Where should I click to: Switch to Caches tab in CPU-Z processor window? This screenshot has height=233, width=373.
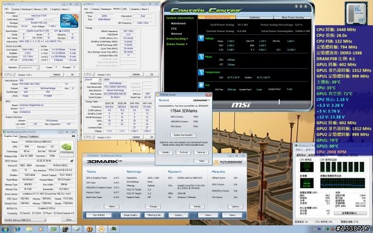tap(16, 9)
